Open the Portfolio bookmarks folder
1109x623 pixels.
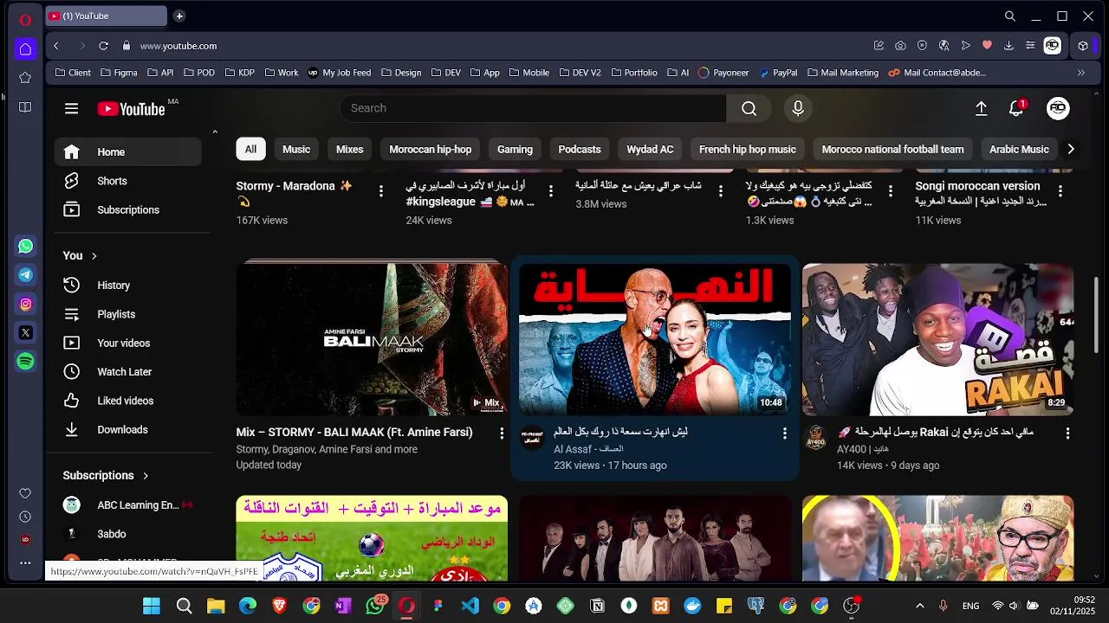point(633,73)
